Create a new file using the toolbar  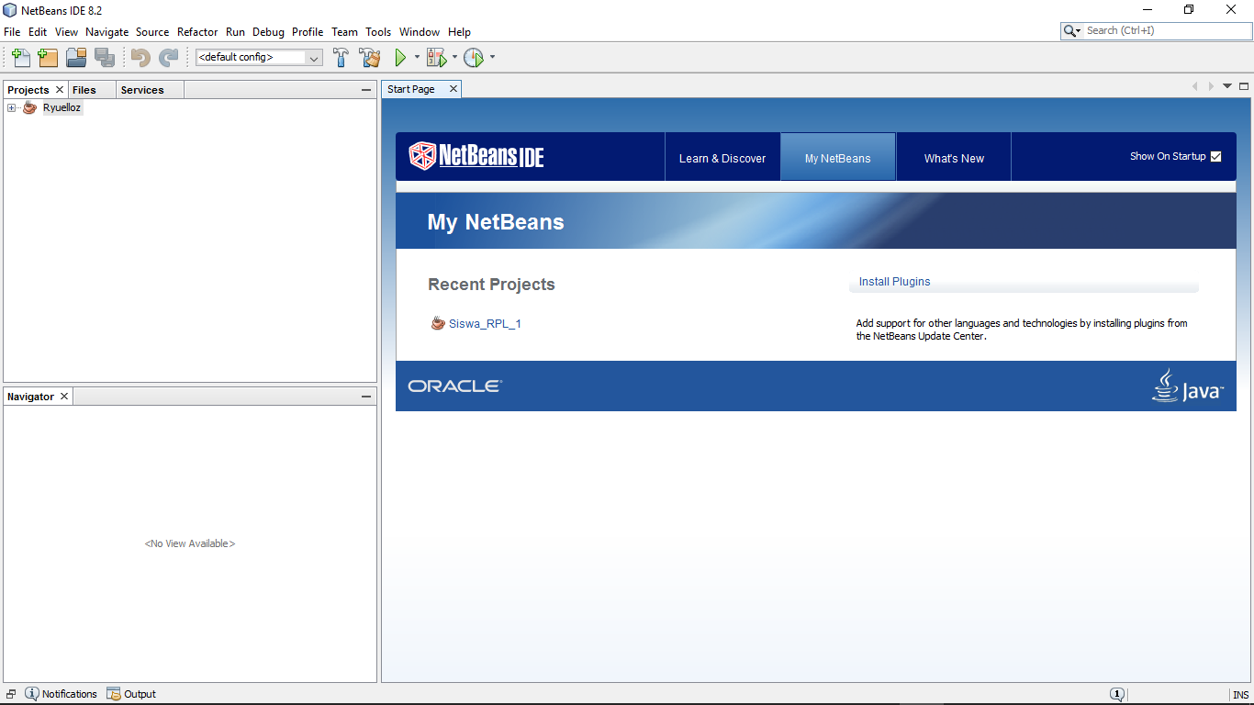[x=20, y=57]
